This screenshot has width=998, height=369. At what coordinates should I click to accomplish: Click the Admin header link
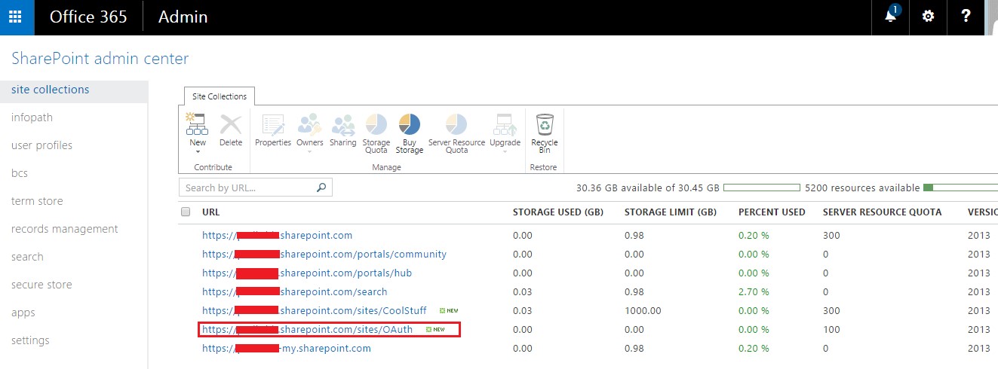point(183,17)
